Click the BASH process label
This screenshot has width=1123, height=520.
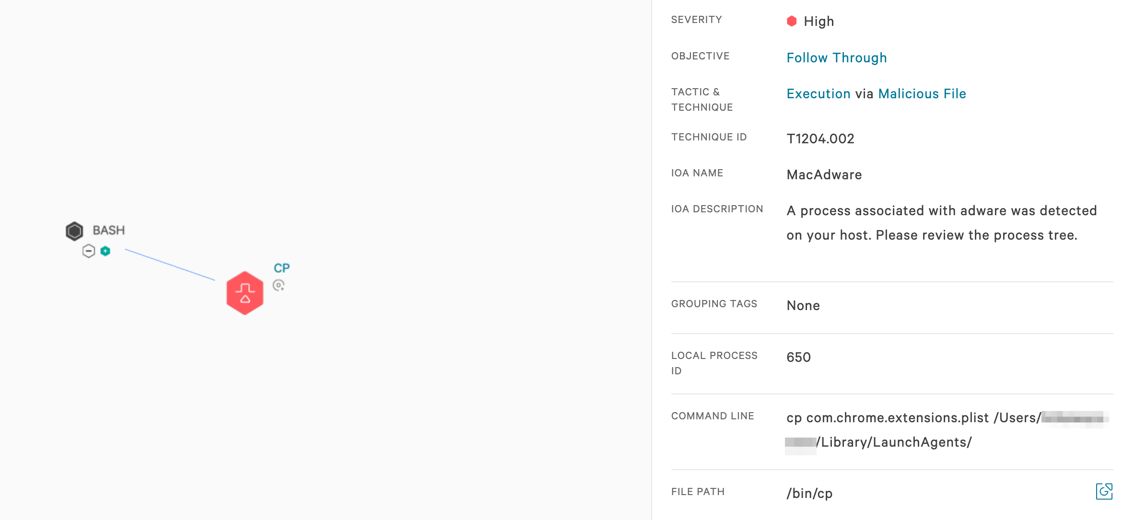click(109, 231)
